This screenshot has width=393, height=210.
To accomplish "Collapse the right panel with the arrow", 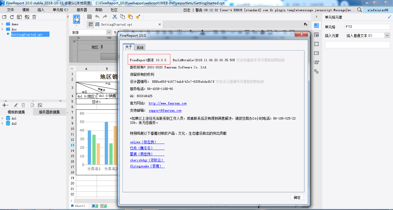I will (x=316, y=17).
